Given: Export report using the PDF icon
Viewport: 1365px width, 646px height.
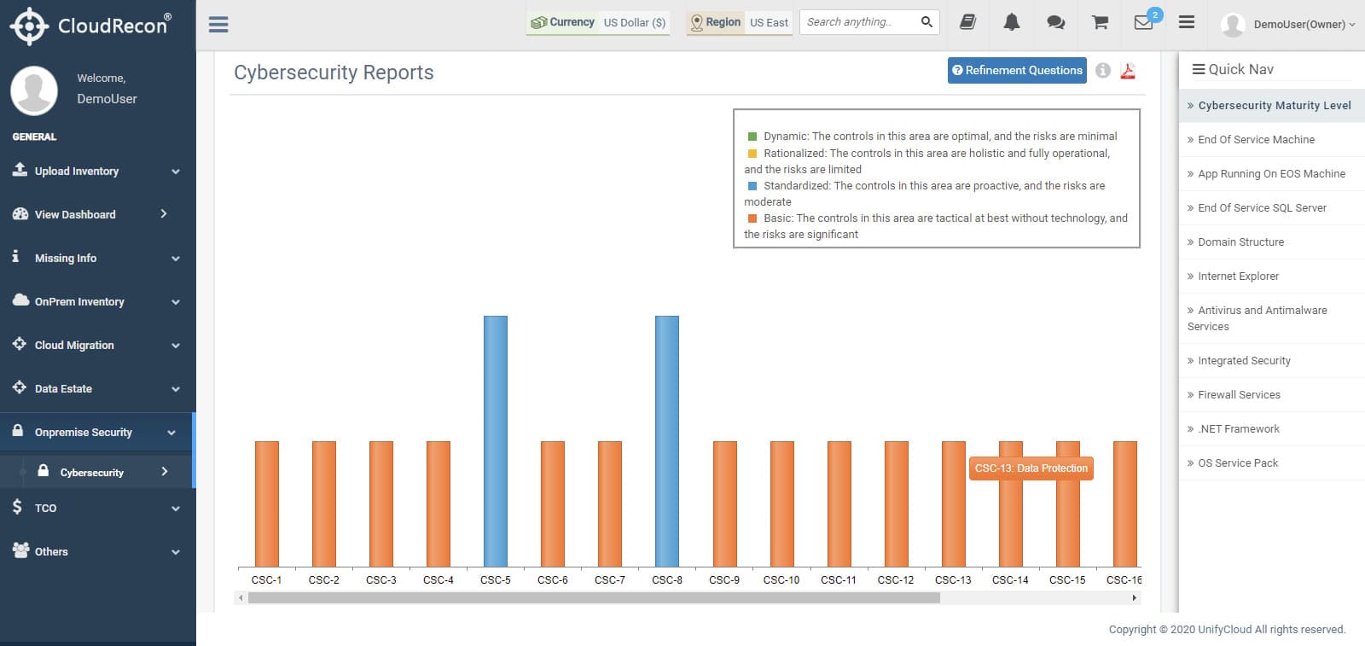Looking at the screenshot, I should (1128, 71).
